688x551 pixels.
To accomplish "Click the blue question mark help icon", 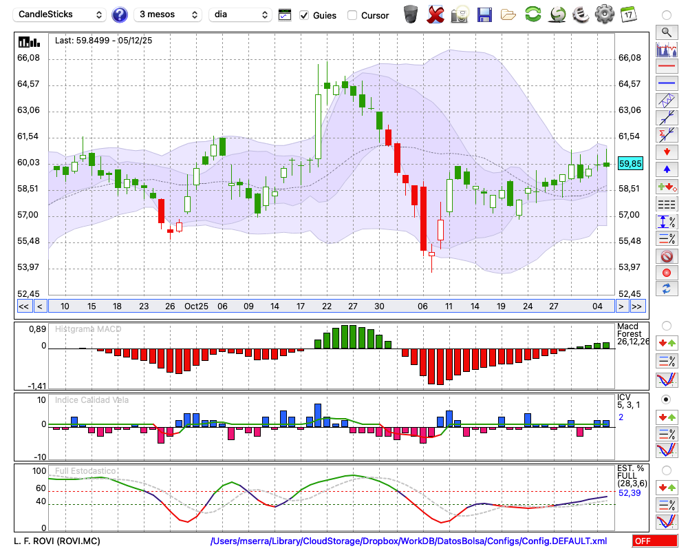I will [119, 14].
